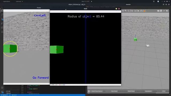171x96 pixels.
Task: Click white robot in Gazebo scene
Action: pyautogui.click(x=148, y=46)
